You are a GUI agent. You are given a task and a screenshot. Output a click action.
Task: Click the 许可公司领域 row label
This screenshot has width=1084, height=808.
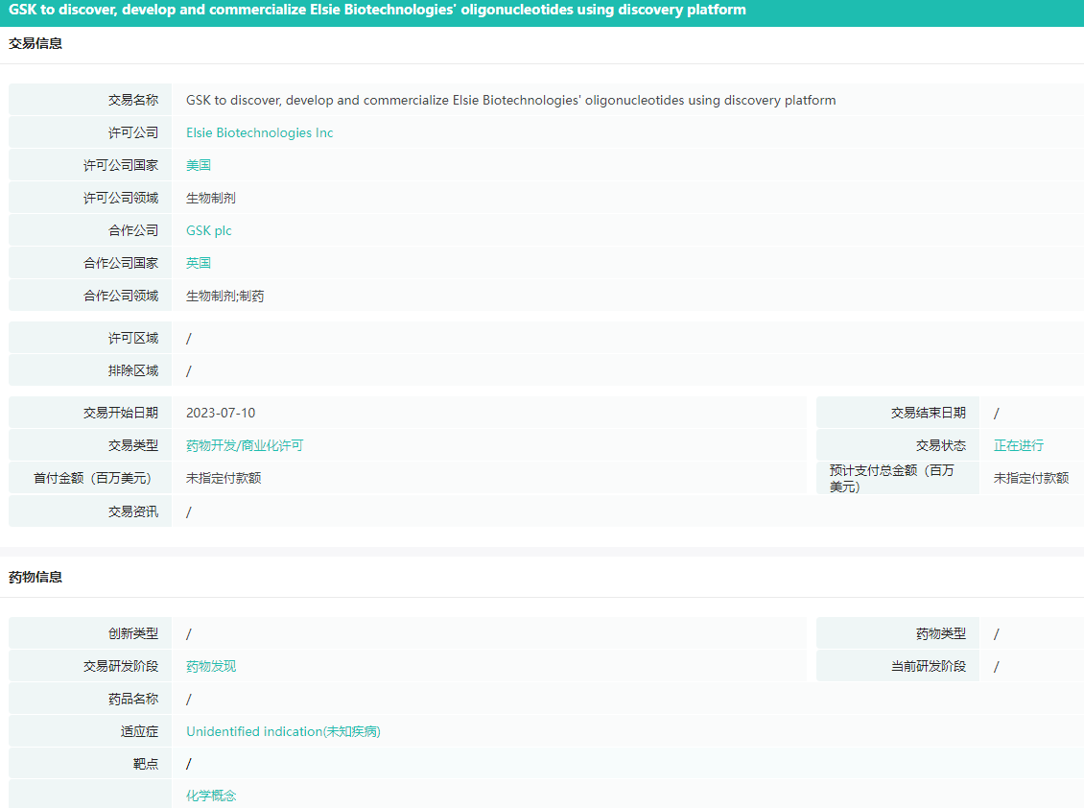click(120, 198)
